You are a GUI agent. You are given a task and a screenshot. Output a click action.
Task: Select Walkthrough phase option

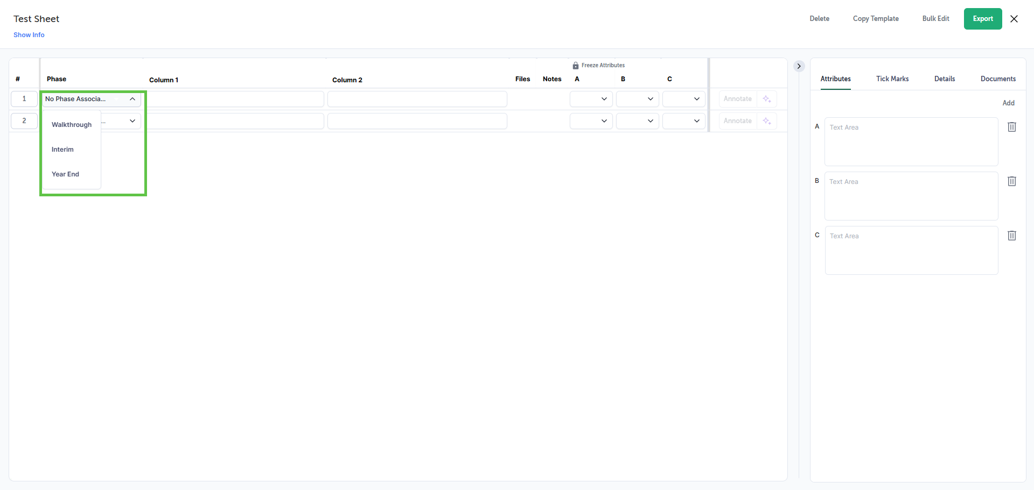[x=72, y=125]
